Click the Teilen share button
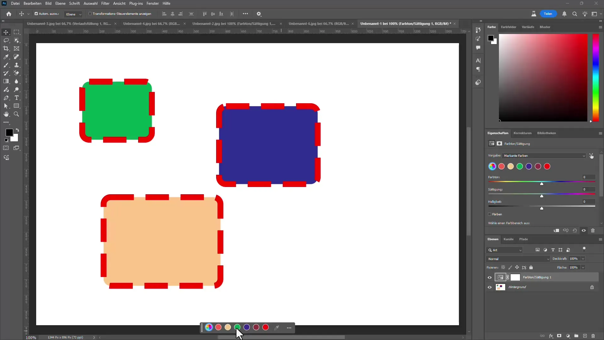Image resolution: width=604 pixels, height=340 pixels. (548, 14)
